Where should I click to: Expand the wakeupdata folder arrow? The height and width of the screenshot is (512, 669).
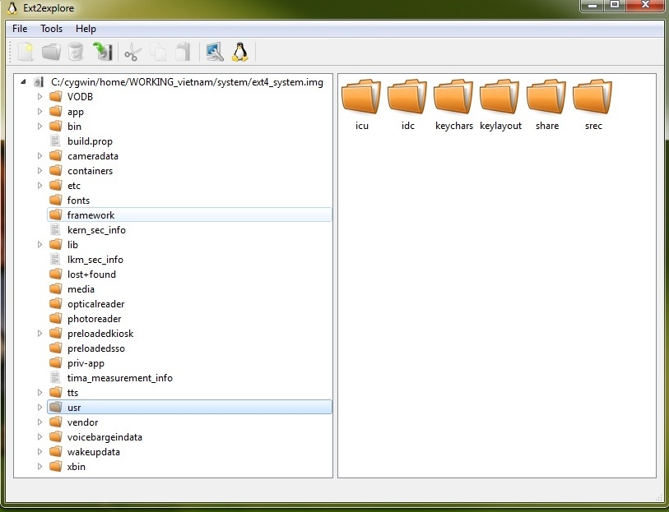click(39, 451)
